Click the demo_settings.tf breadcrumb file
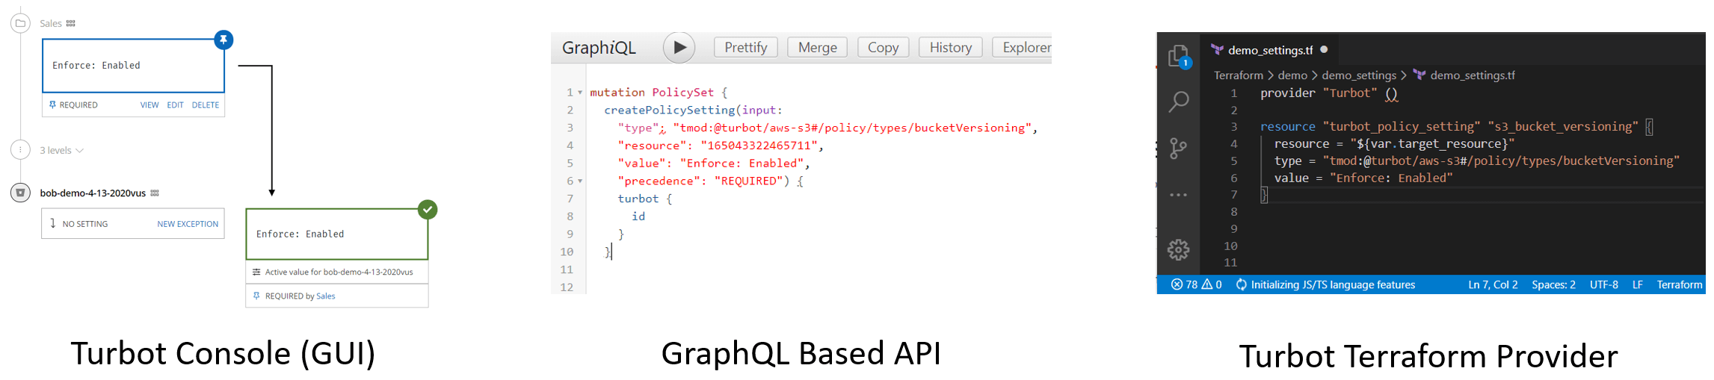Screen dimensions: 1714x380 click(1472, 75)
